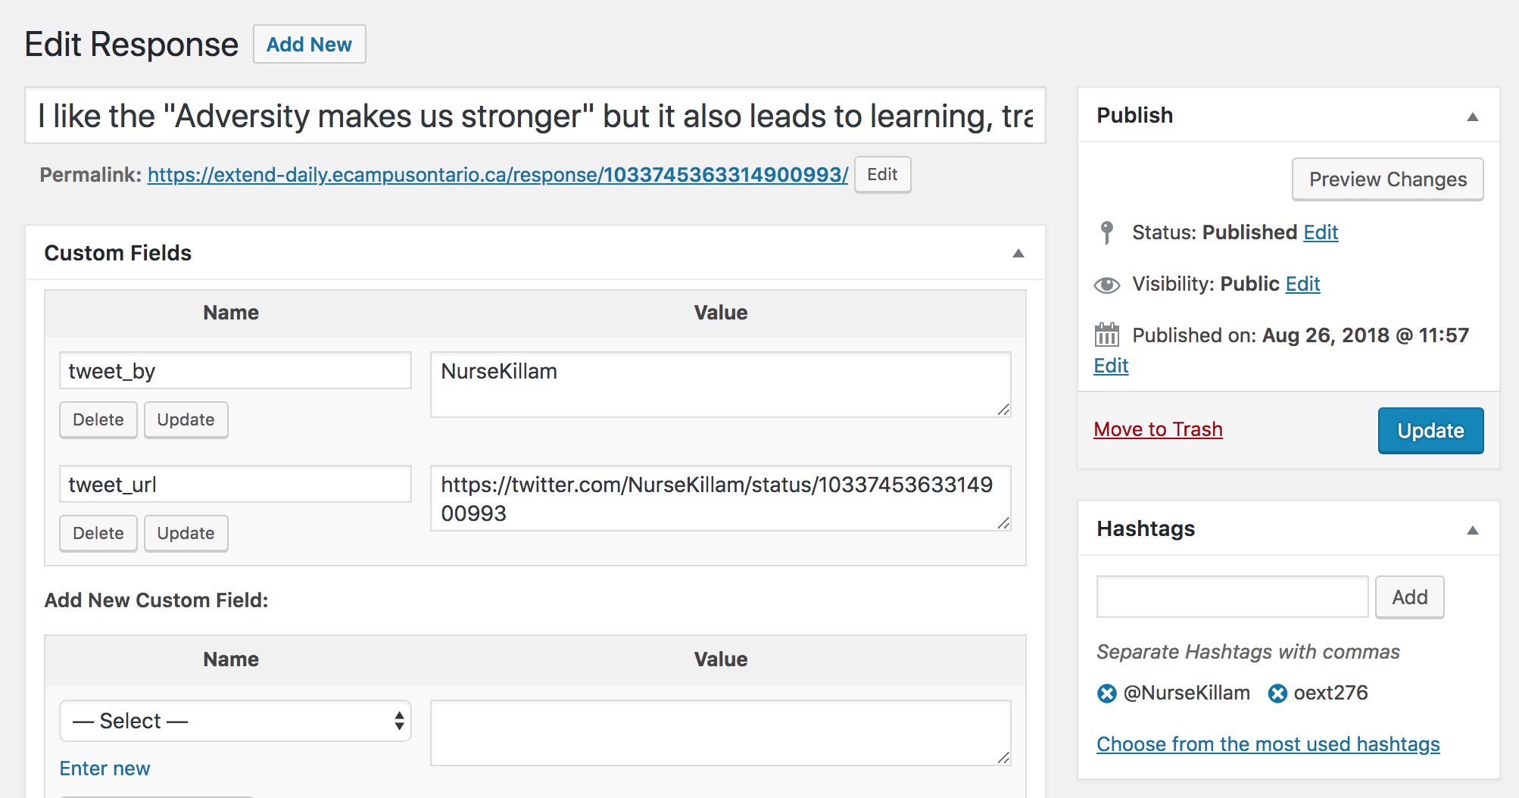Remove the oext276 hashtag
1519x798 pixels.
pyautogui.click(x=1278, y=692)
